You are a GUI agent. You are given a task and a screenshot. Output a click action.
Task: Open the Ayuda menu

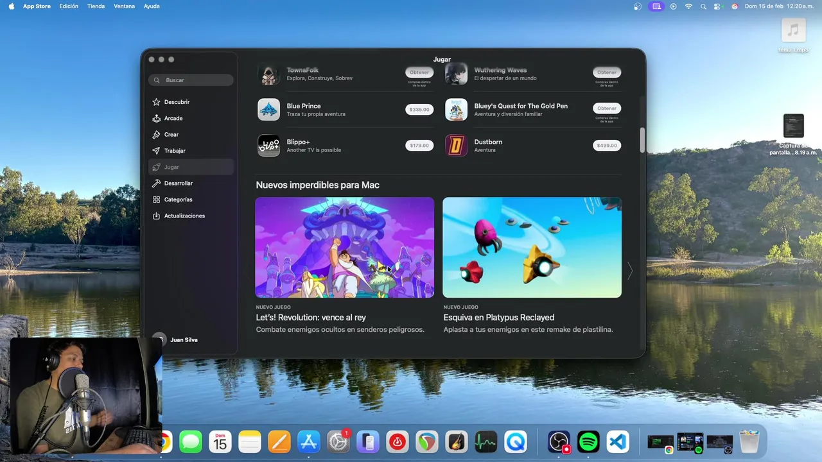tap(152, 6)
